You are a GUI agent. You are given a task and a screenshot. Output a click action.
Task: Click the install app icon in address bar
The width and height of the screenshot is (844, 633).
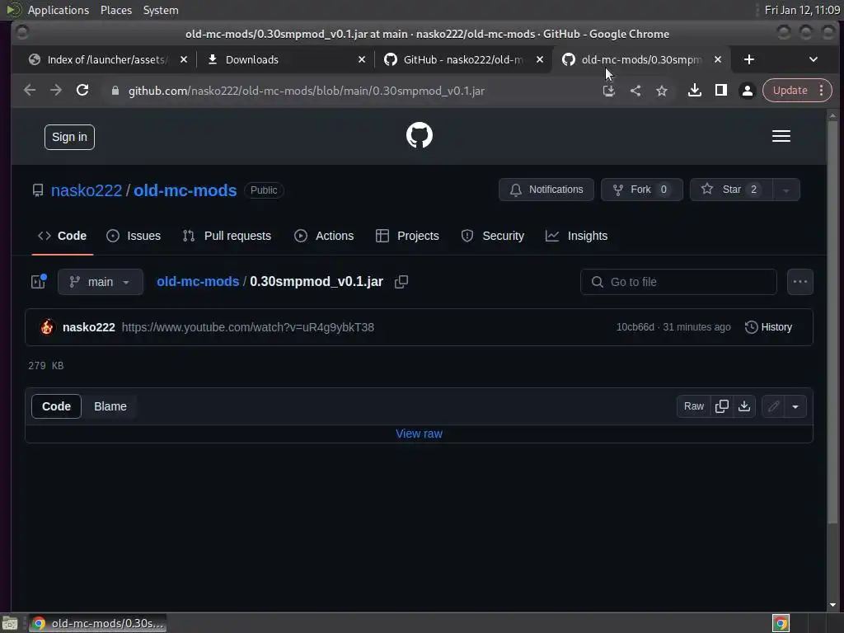tap(609, 91)
